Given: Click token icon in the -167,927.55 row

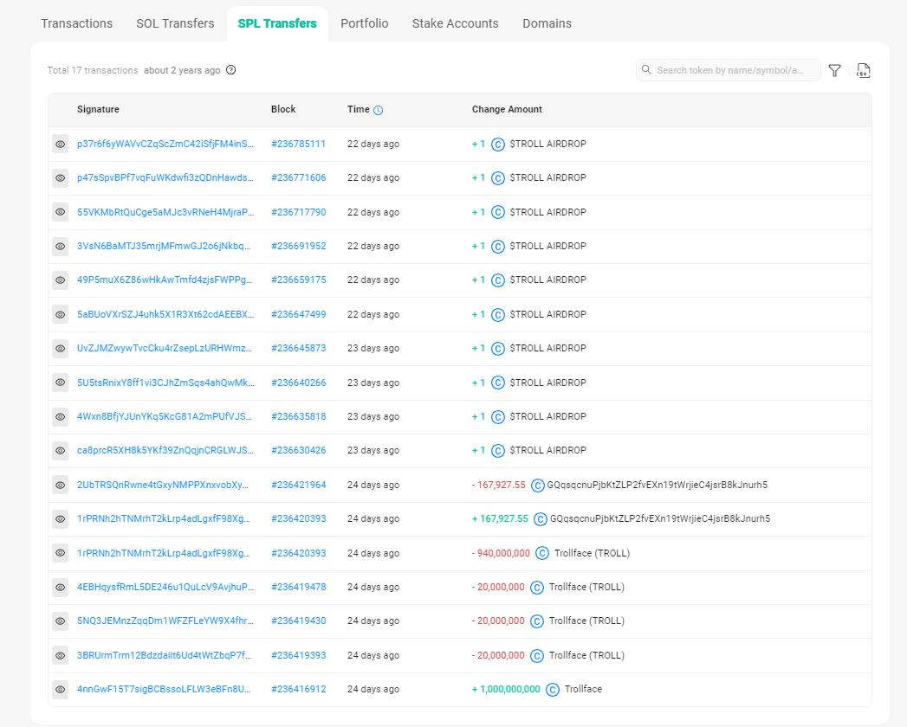Looking at the screenshot, I should pyautogui.click(x=537, y=486).
